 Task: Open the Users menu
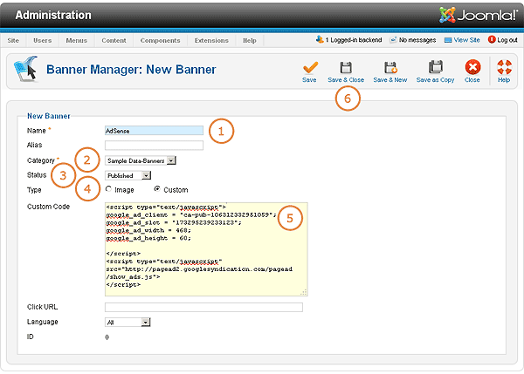43,40
